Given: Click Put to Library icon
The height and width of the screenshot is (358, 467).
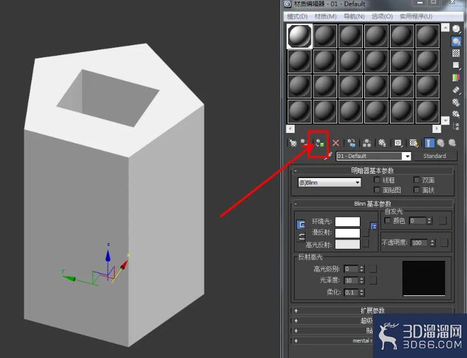Looking at the screenshot, I should (x=382, y=143).
